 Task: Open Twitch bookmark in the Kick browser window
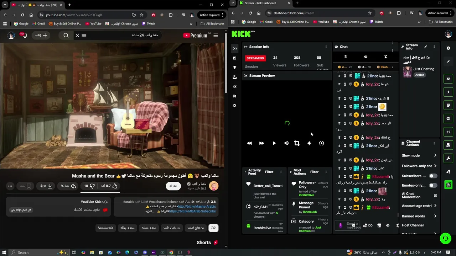pos(375,22)
